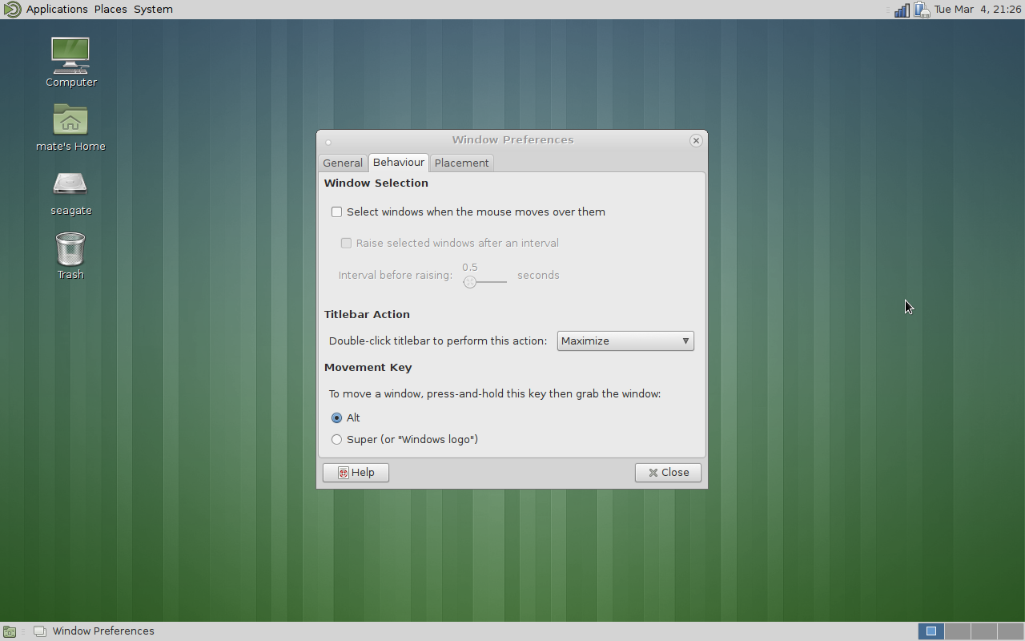Choose Super (Windows logo) movement key
Image resolution: width=1025 pixels, height=641 pixels.
click(337, 440)
